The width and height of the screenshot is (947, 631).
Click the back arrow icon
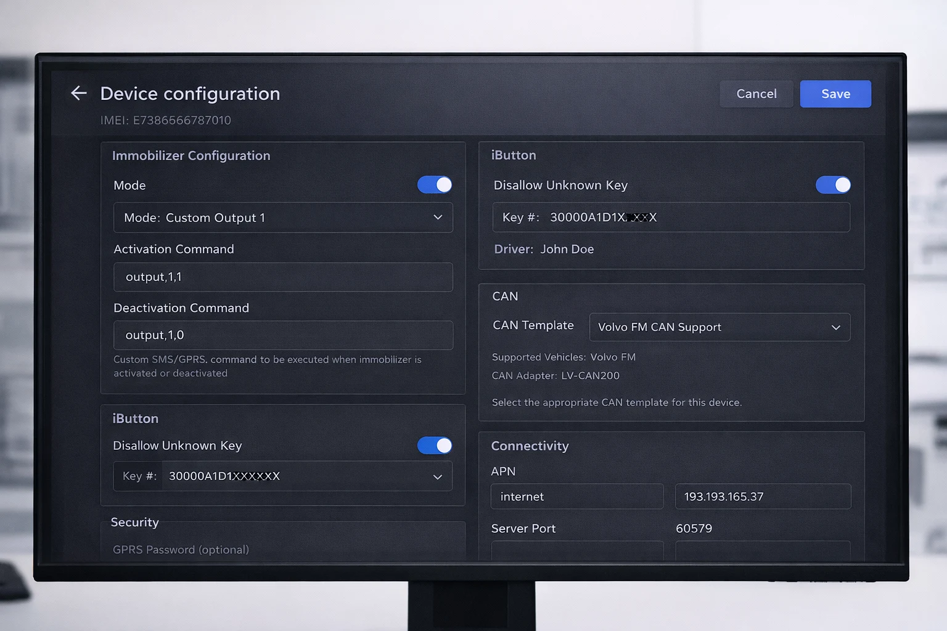(x=79, y=93)
